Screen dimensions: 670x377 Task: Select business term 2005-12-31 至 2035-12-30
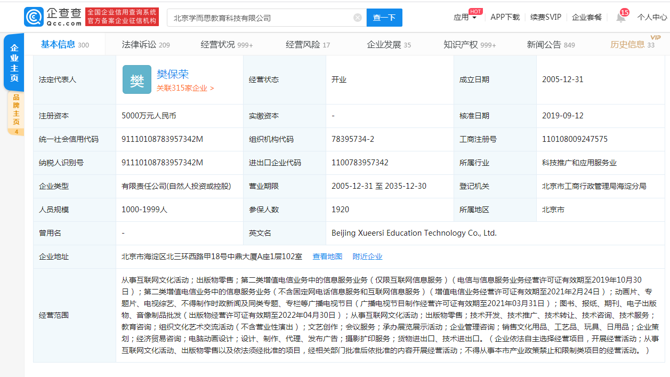(379, 186)
